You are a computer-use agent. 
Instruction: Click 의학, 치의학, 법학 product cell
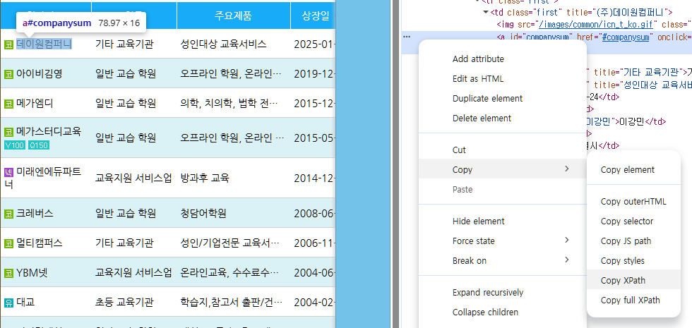(229, 104)
